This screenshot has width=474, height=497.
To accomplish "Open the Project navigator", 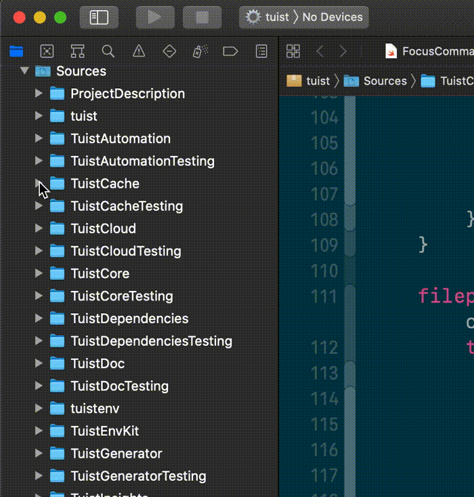I will [x=16, y=51].
